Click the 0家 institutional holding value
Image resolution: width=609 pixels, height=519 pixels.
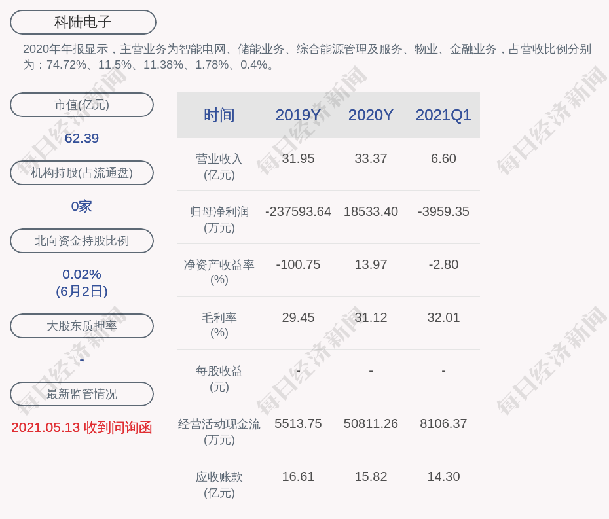[x=82, y=206]
